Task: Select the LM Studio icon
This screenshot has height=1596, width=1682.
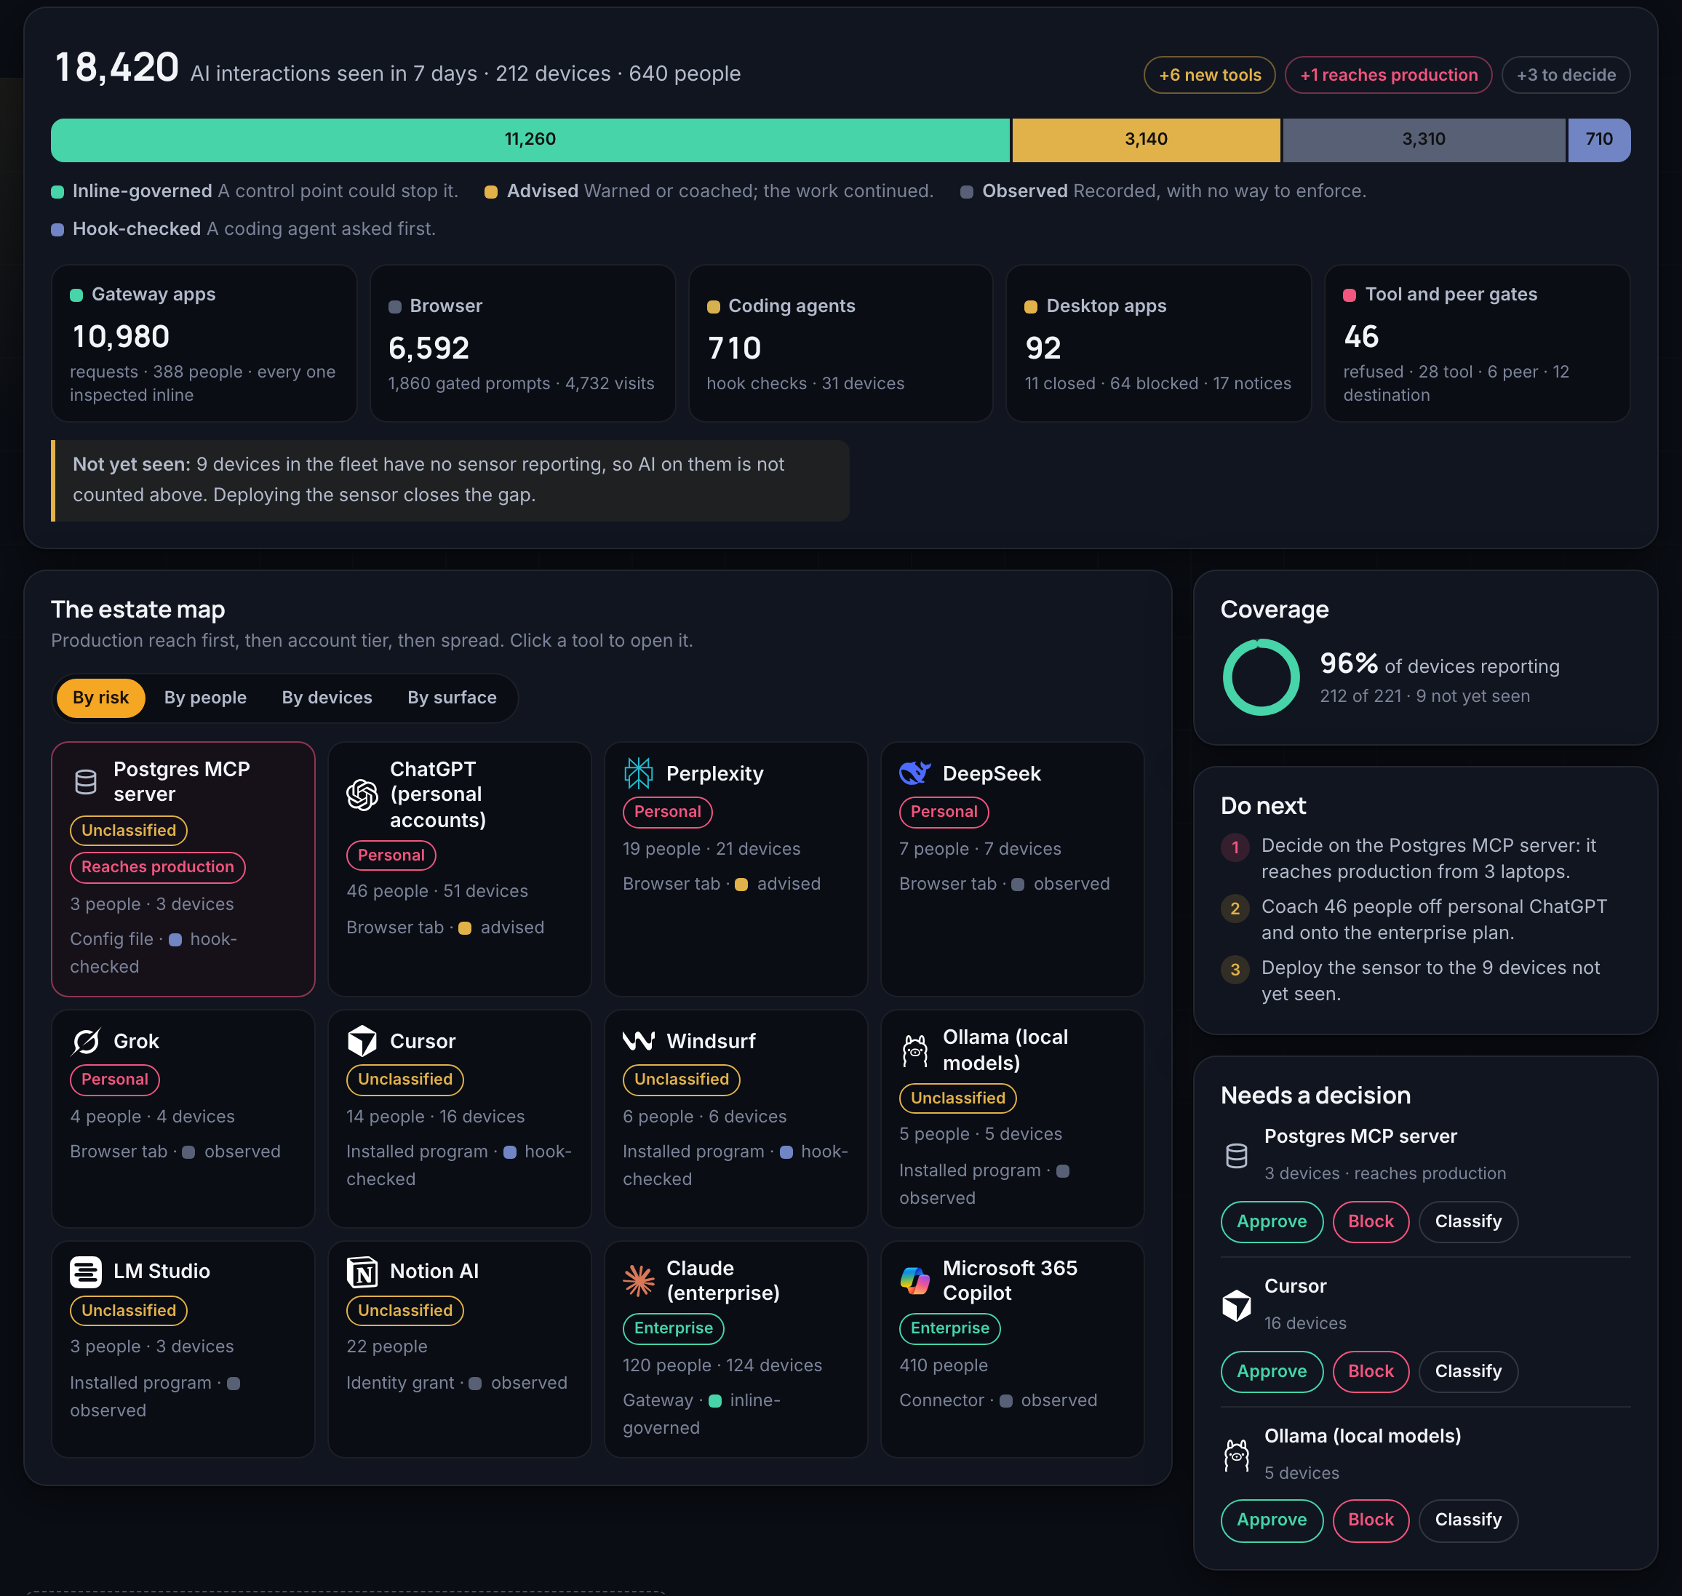Action: tap(86, 1271)
